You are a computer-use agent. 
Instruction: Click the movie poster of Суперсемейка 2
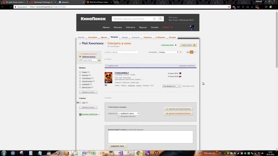coord(108,78)
